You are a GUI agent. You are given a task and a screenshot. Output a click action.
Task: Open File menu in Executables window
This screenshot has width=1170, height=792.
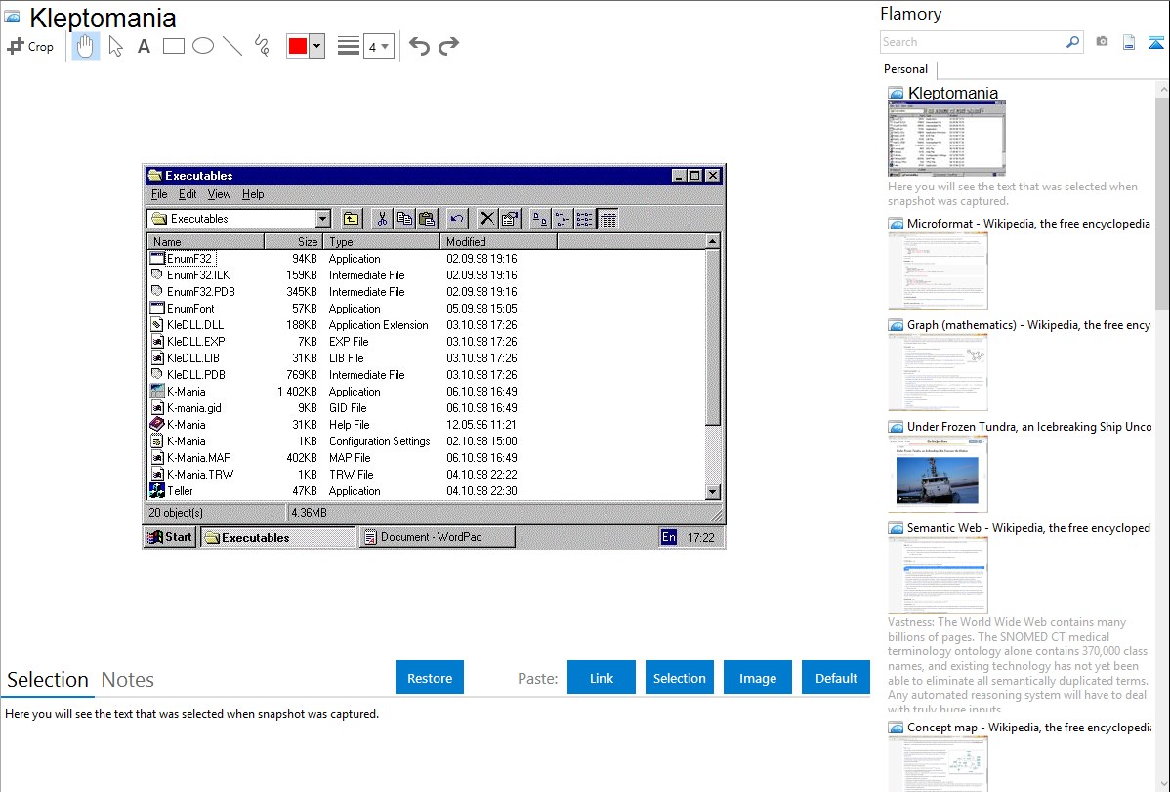pyautogui.click(x=160, y=195)
